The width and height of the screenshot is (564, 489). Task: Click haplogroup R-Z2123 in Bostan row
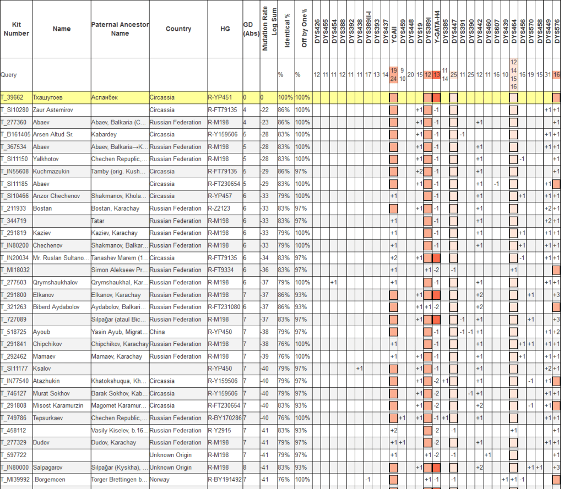pyautogui.click(x=220, y=208)
